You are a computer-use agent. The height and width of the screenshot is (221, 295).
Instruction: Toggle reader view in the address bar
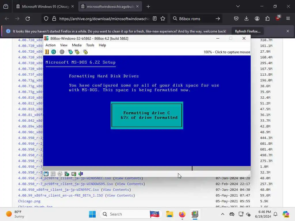tap(155, 19)
